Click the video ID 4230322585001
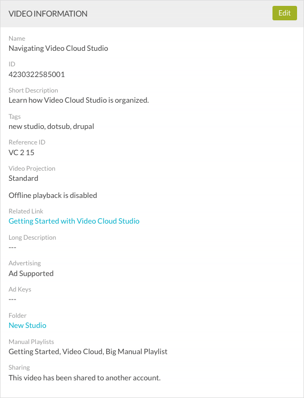This screenshot has height=398, width=304. pyautogui.click(x=37, y=74)
